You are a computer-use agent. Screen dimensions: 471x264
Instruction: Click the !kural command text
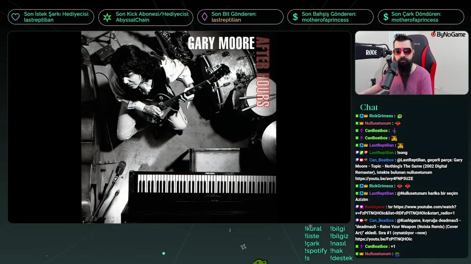click(313, 229)
